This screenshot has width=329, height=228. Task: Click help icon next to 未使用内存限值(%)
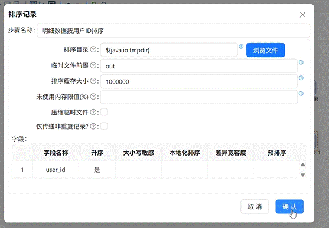pos(93,97)
